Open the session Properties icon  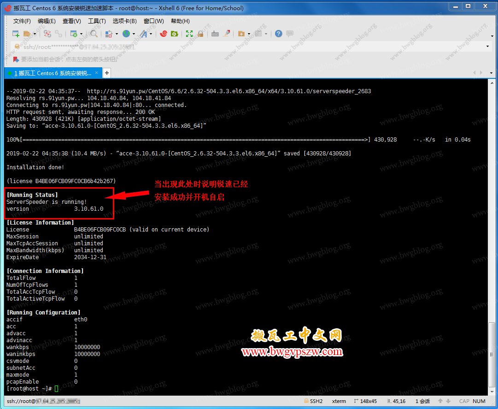click(74, 34)
